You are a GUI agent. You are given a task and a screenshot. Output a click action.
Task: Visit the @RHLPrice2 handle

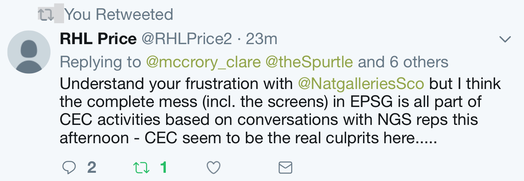tap(186, 39)
